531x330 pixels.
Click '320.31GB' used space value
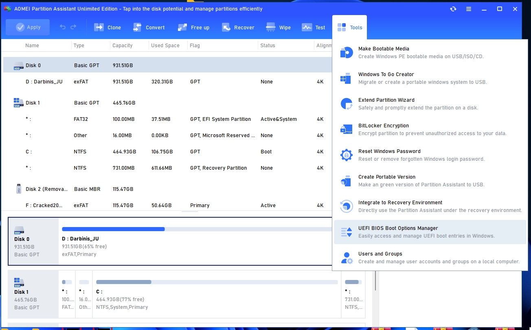(162, 82)
